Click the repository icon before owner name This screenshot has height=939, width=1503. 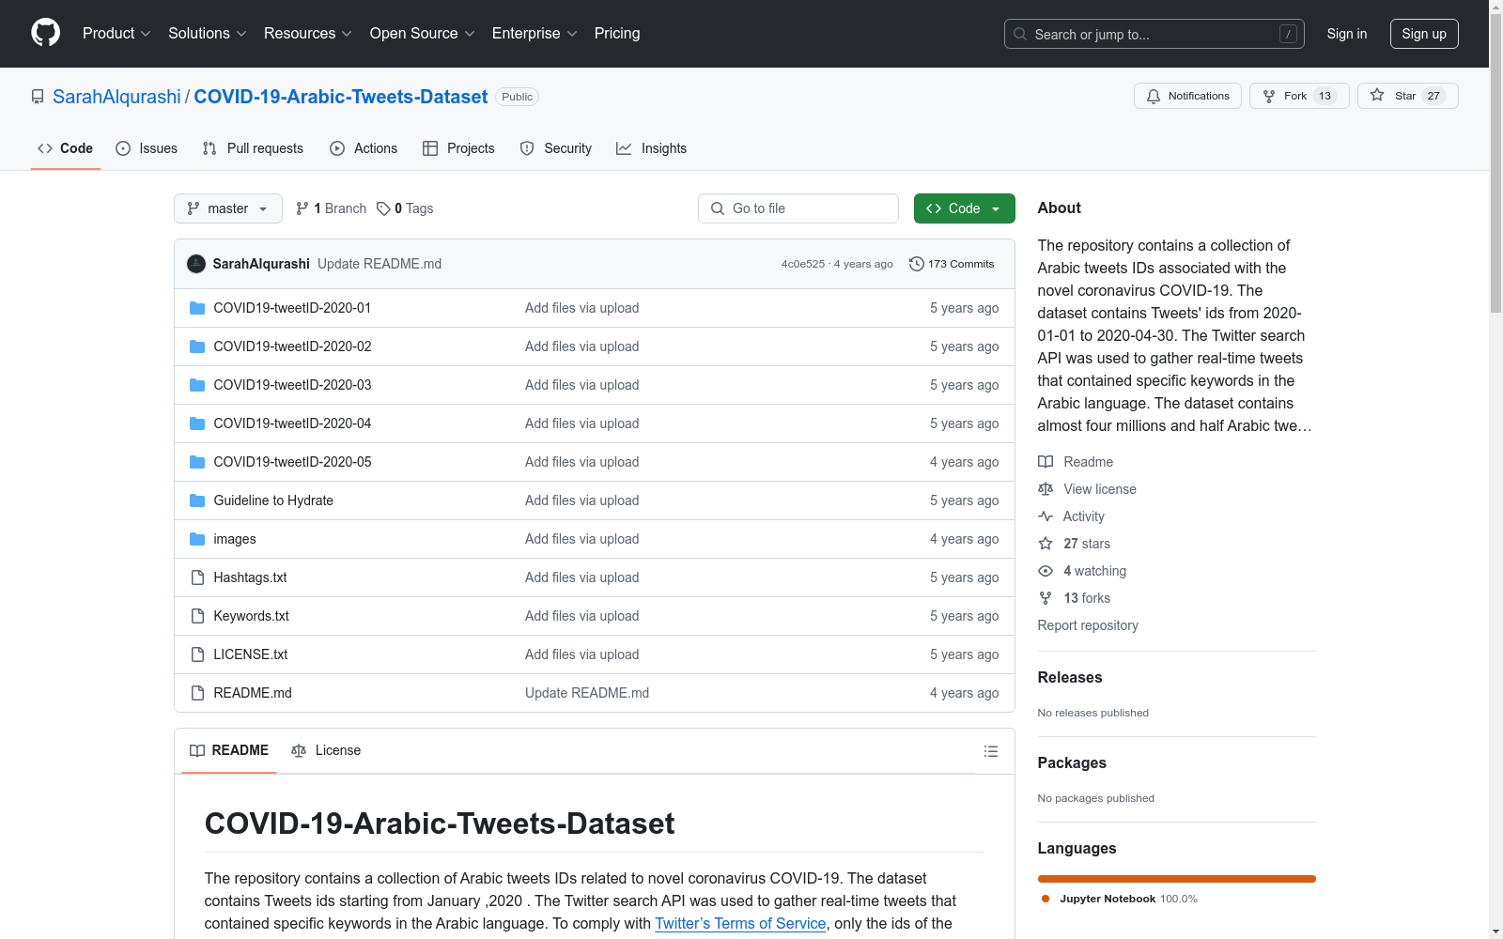tap(38, 97)
